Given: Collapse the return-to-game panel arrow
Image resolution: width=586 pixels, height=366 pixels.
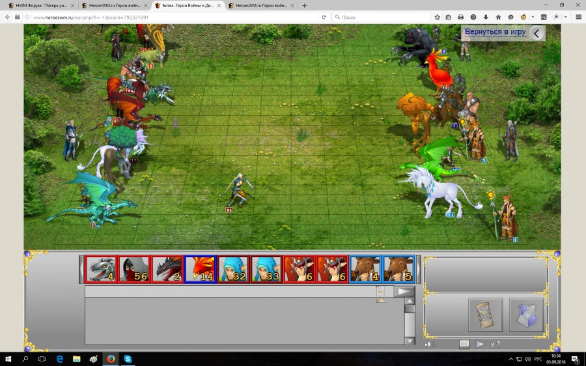Looking at the screenshot, I should pyautogui.click(x=537, y=33).
